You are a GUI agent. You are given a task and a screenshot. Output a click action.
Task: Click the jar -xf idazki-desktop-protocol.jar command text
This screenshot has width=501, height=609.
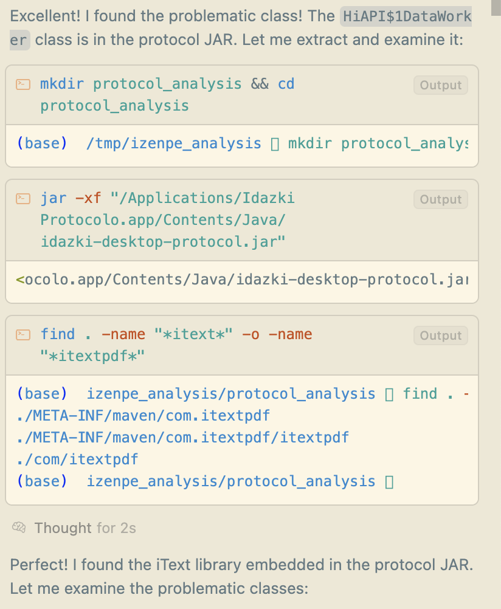tap(167, 219)
